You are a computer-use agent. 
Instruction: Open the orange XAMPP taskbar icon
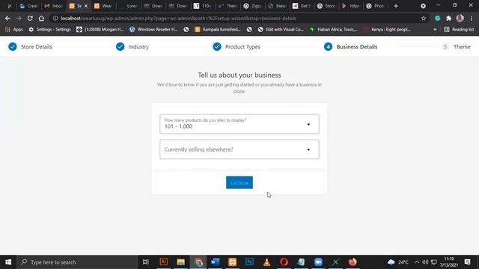click(x=233, y=262)
